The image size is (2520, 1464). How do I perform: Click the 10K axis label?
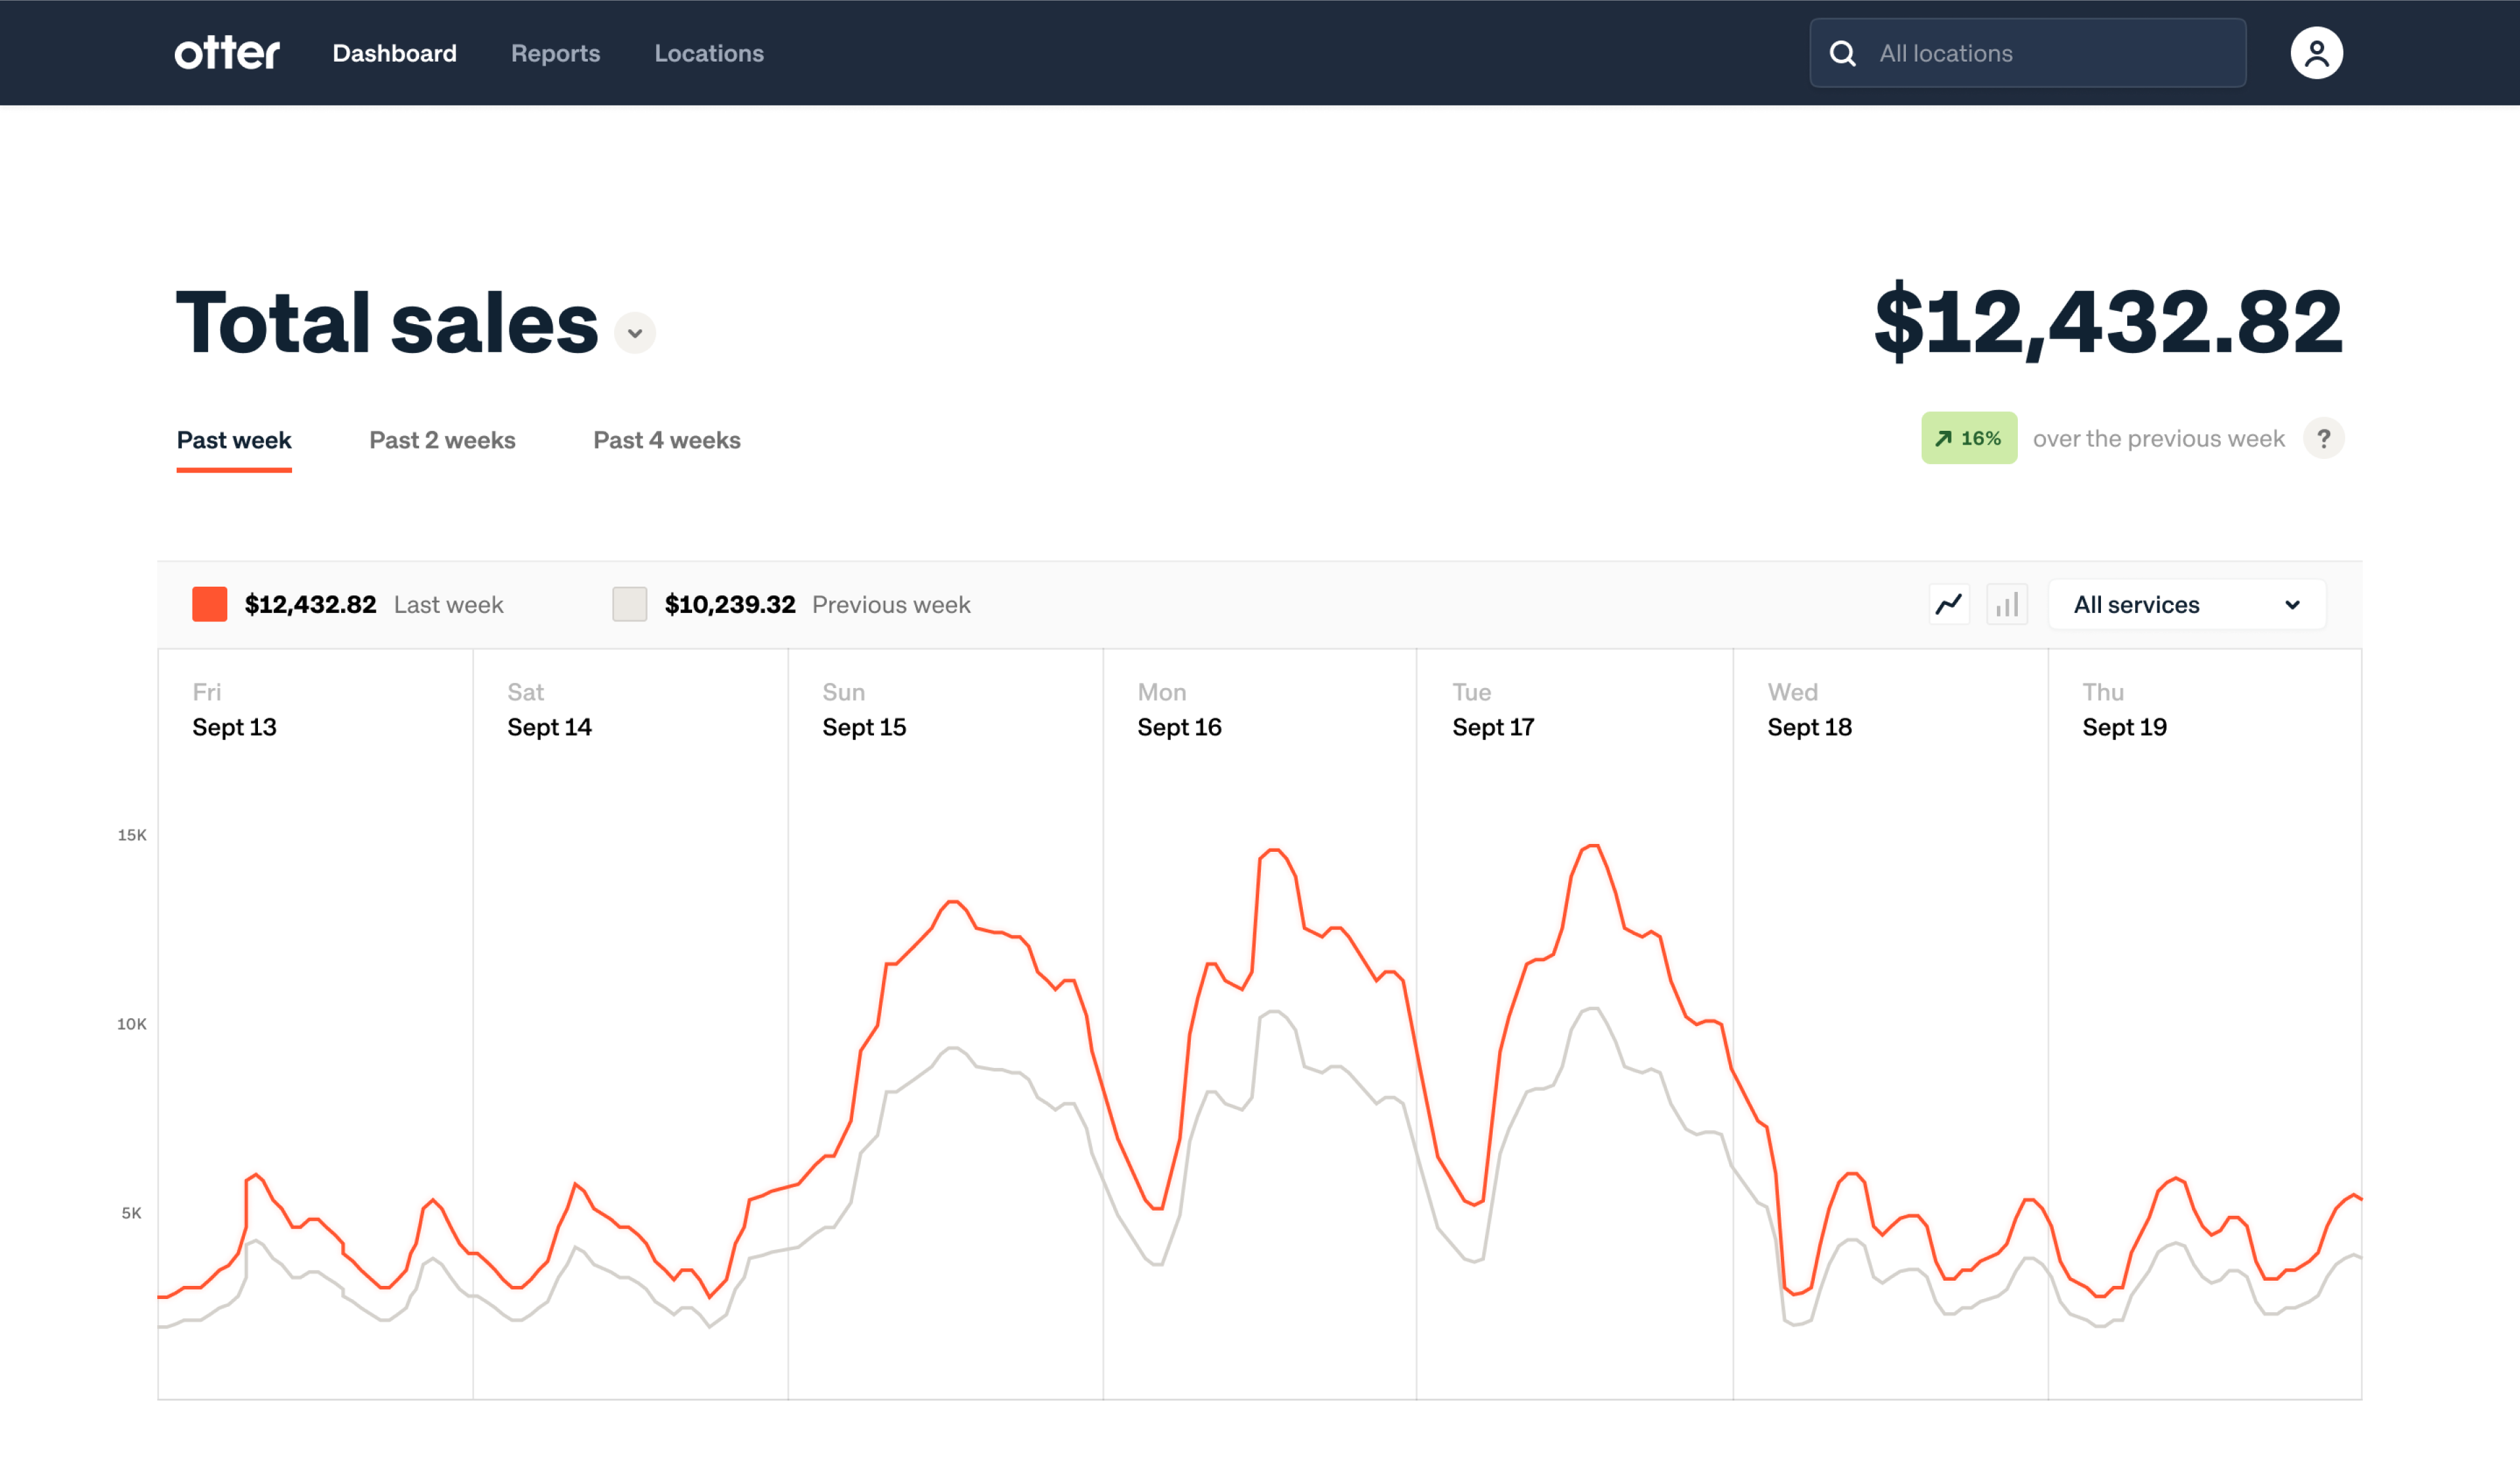coord(132,1024)
